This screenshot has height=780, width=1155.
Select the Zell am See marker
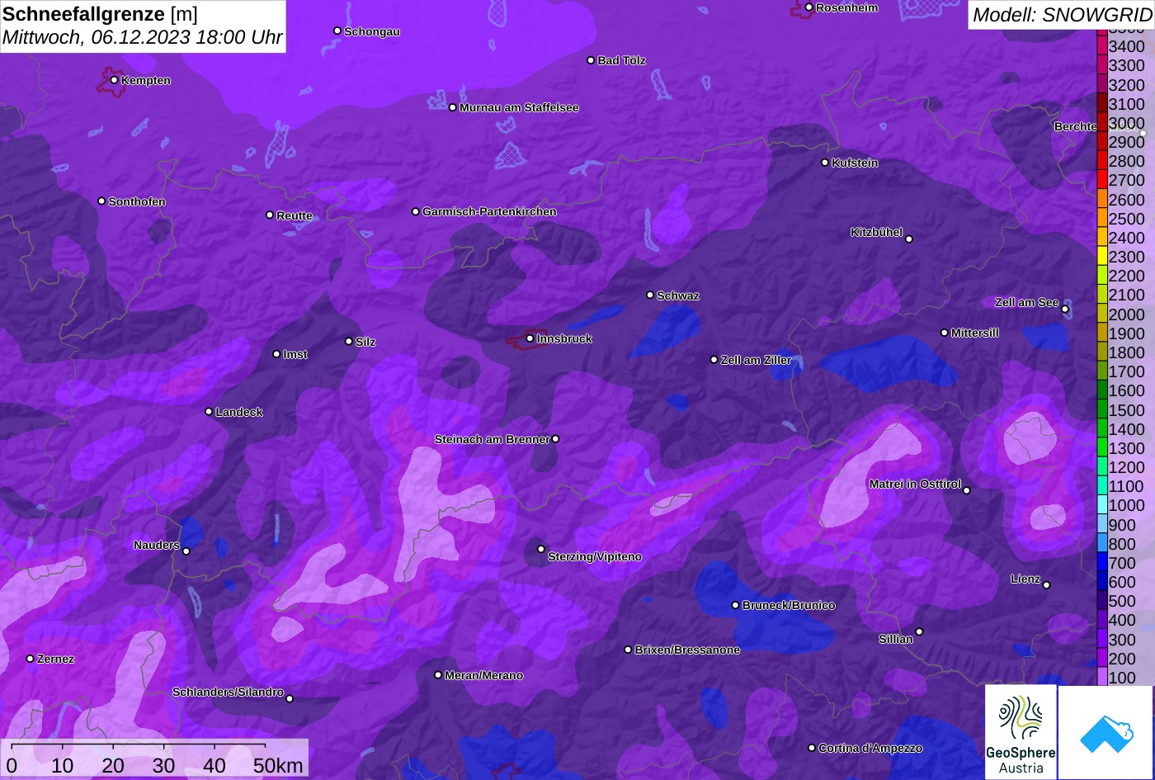click(1065, 310)
